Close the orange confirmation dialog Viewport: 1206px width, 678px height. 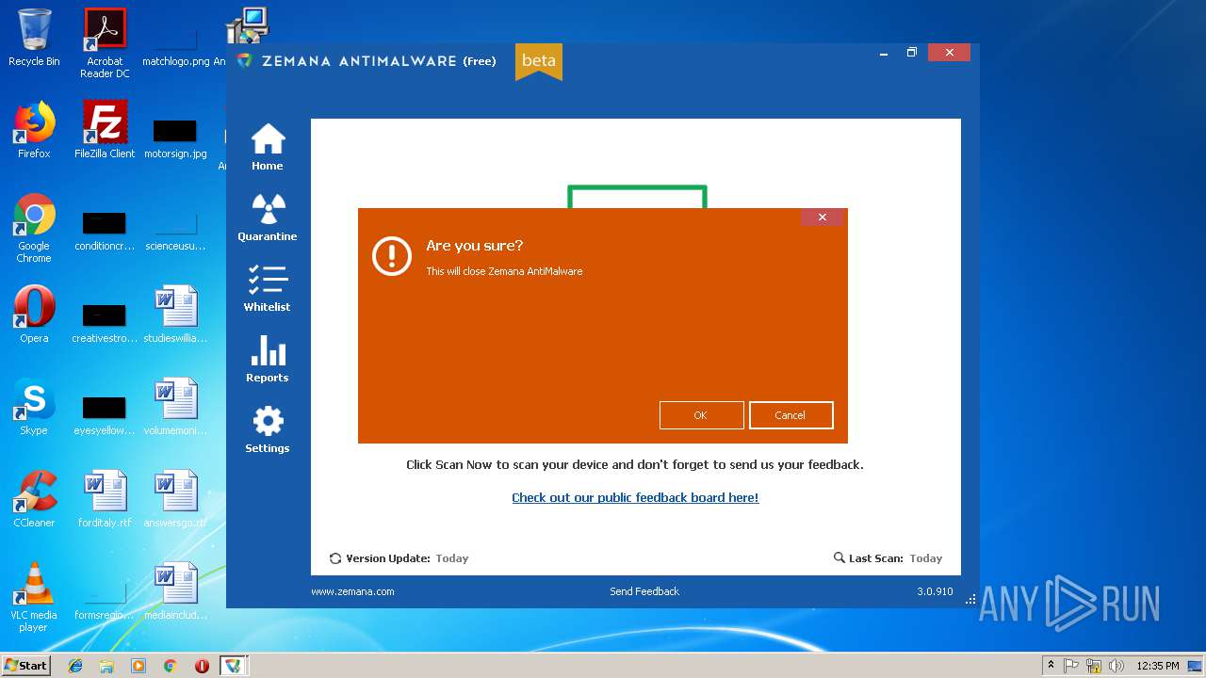tap(822, 218)
